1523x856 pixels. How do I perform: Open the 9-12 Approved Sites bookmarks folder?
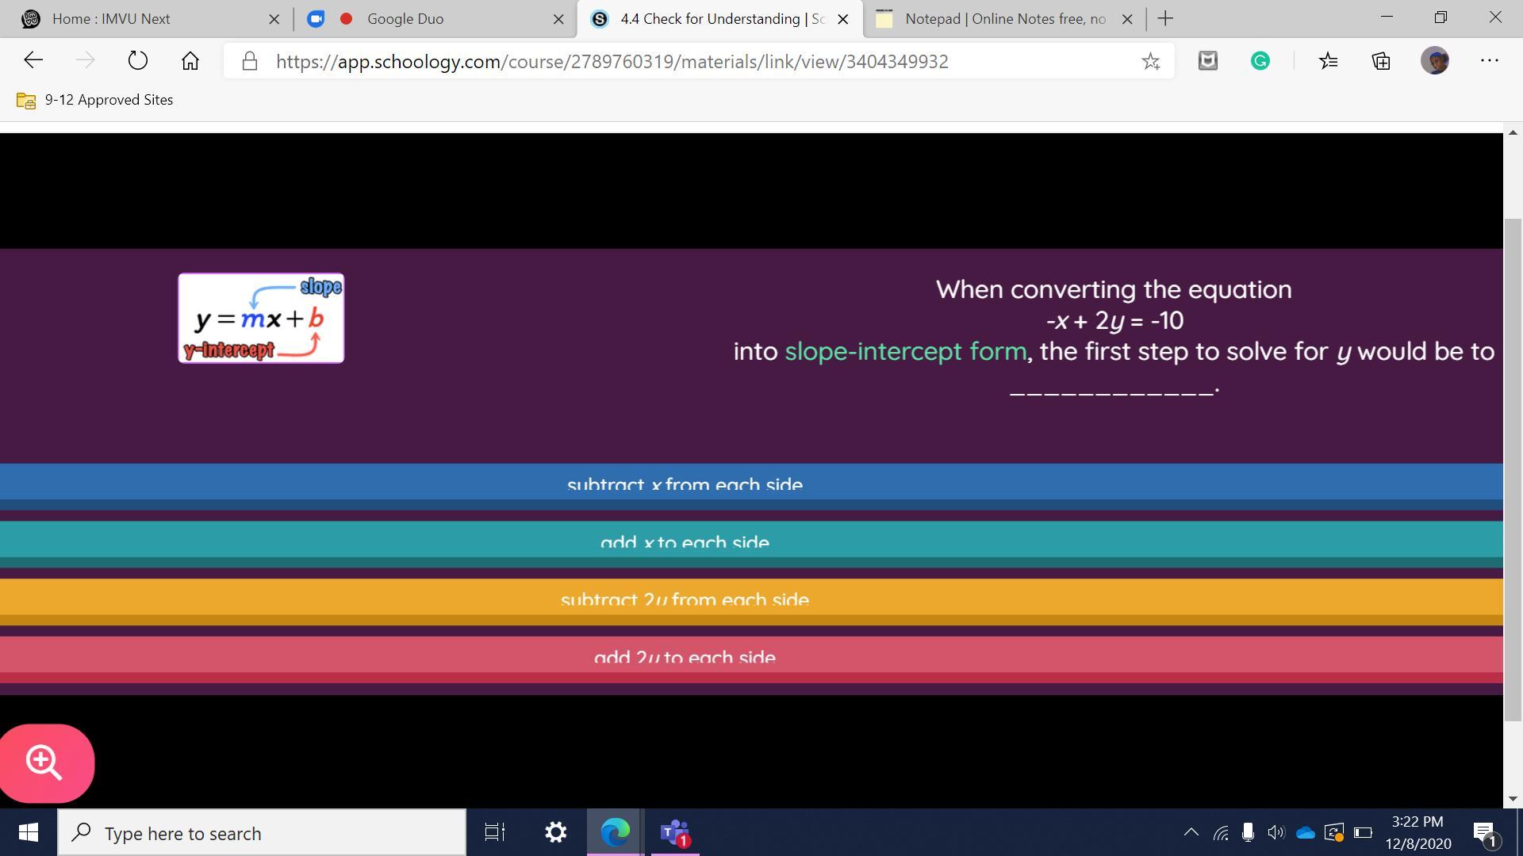pyautogui.click(x=95, y=100)
